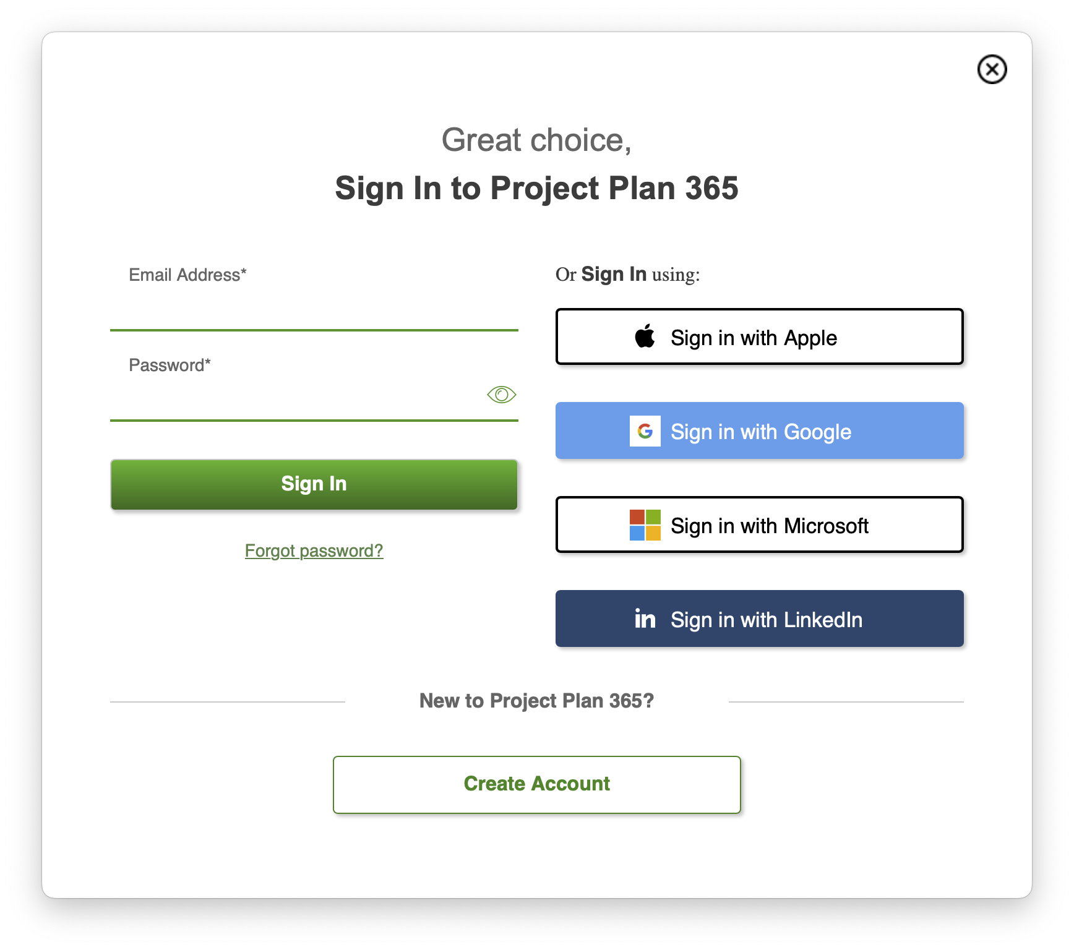Viewport: 1074px width, 950px height.
Task: Click the LinkedIn 'in' logo icon
Action: pos(645,618)
